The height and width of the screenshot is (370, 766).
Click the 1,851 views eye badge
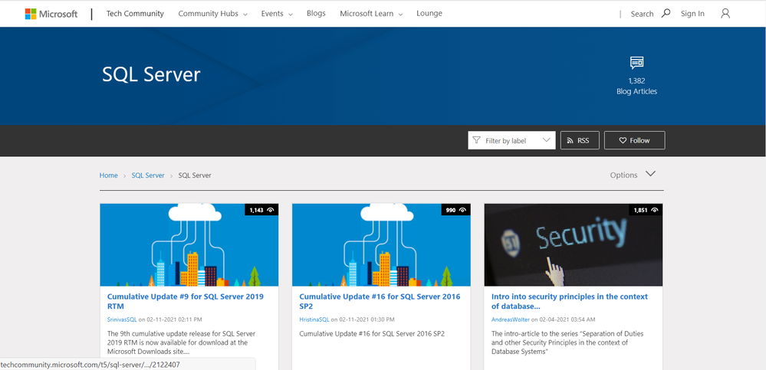click(646, 210)
